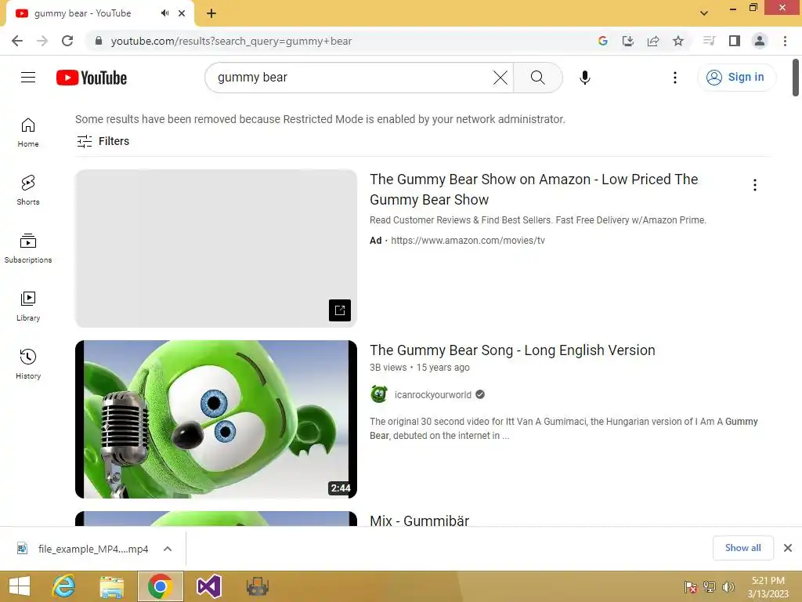Open Subscriptions in the sidebar
This screenshot has height=602, width=802.
(x=28, y=248)
